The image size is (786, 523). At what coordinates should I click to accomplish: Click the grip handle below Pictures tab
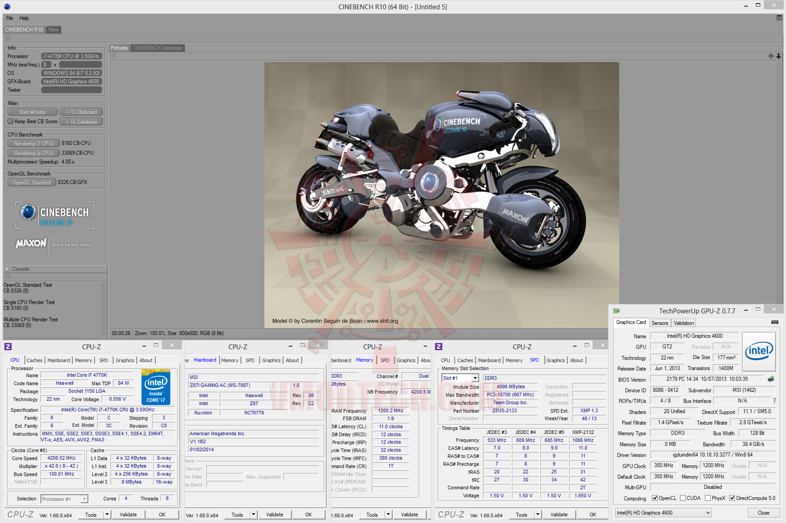click(113, 56)
